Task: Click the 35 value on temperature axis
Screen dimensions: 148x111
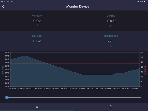Action: pyautogui.click(x=142, y=53)
